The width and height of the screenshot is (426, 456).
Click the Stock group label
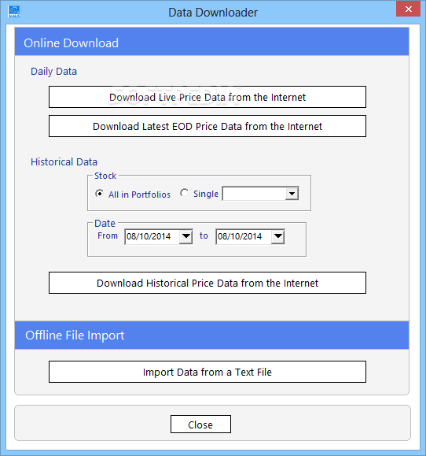point(105,176)
